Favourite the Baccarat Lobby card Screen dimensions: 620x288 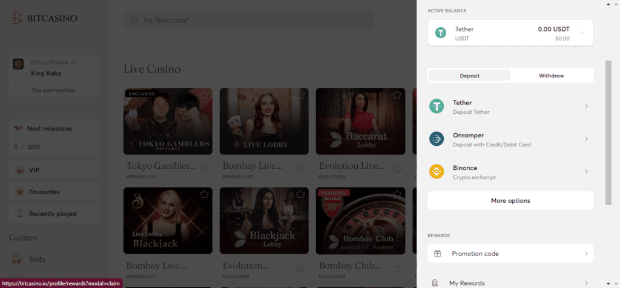397,95
